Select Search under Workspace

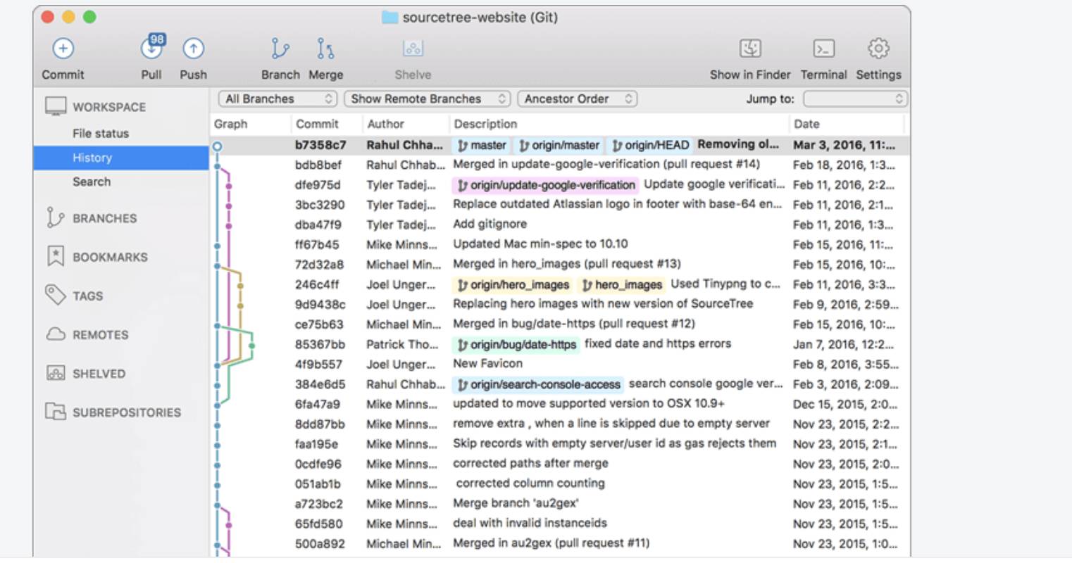coord(92,182)
